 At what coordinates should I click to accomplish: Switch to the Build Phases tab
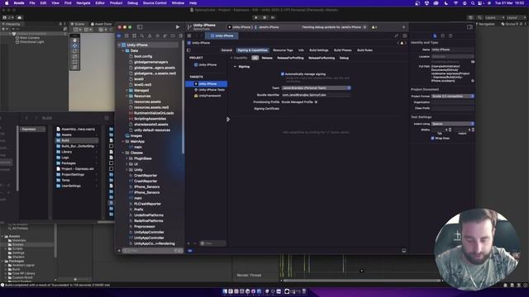click(x=342, y=50)
